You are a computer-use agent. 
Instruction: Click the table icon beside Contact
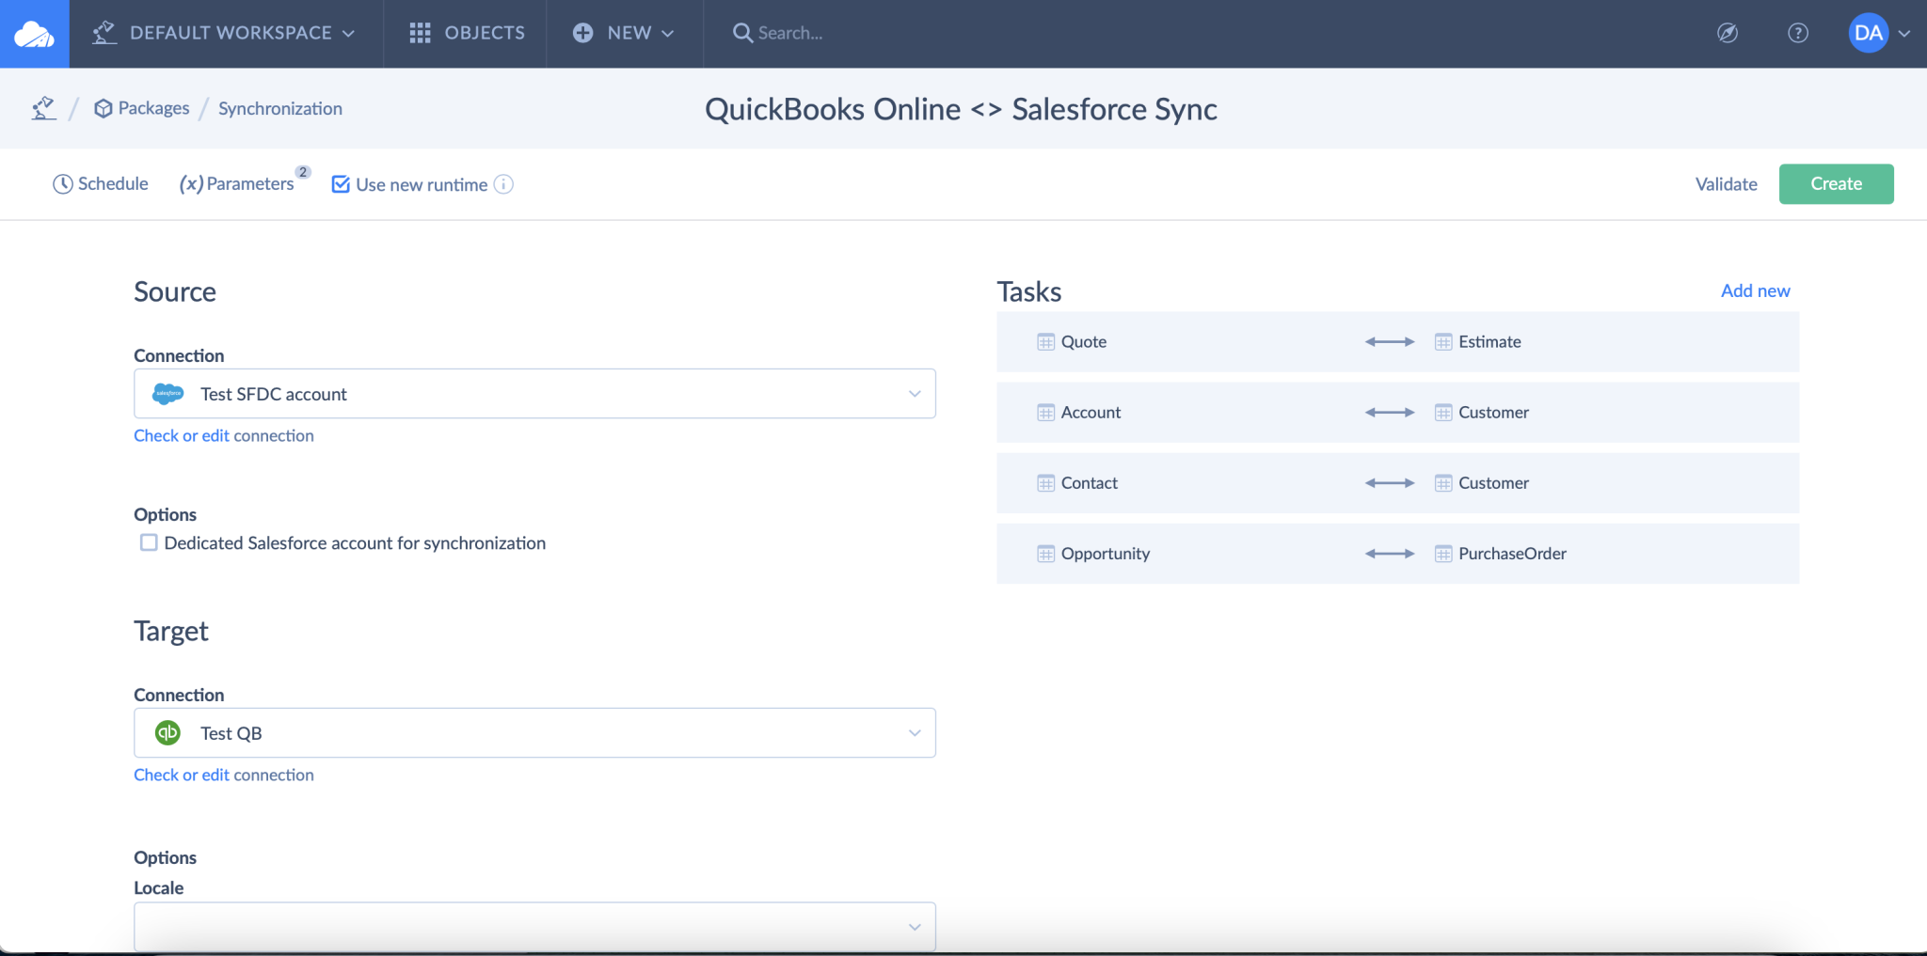[x=1045, y=483]
